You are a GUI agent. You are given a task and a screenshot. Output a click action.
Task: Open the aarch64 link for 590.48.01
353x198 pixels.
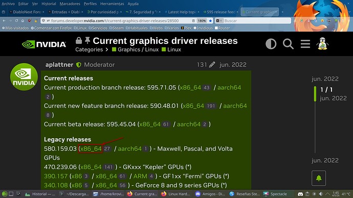click(x=235, y=106)
